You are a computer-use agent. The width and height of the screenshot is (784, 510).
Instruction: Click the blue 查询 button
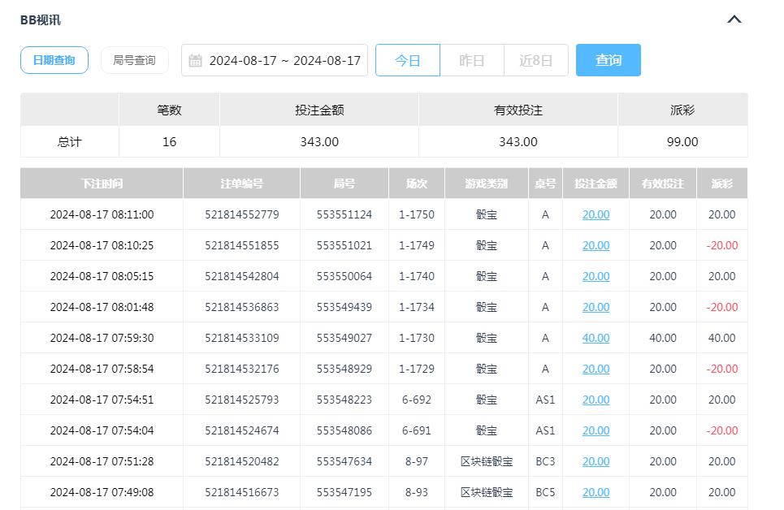(x=608, y=59)
